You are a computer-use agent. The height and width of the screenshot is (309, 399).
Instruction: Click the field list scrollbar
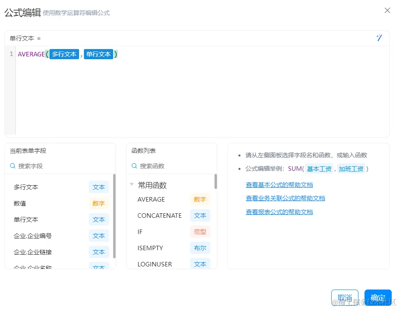point(114,216)
